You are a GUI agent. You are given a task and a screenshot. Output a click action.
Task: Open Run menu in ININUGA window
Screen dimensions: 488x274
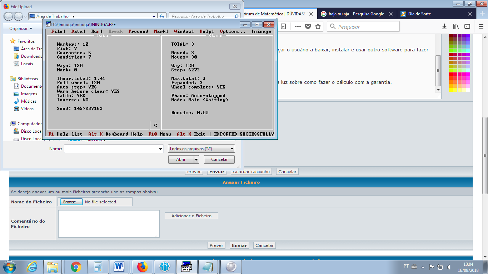pos(97,31)
